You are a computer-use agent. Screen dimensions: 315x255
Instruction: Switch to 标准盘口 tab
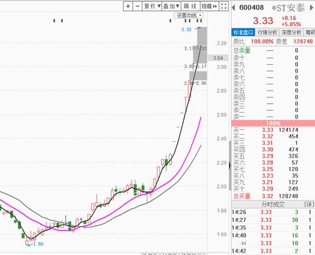click(x=243, y=32)
